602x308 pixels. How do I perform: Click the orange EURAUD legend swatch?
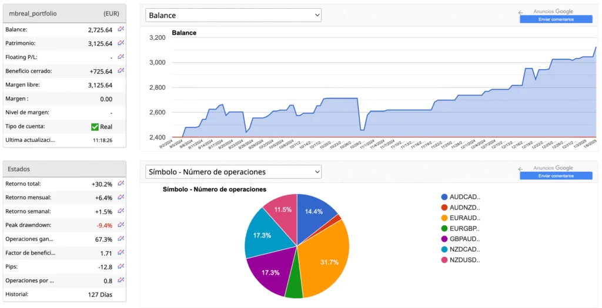444,218
